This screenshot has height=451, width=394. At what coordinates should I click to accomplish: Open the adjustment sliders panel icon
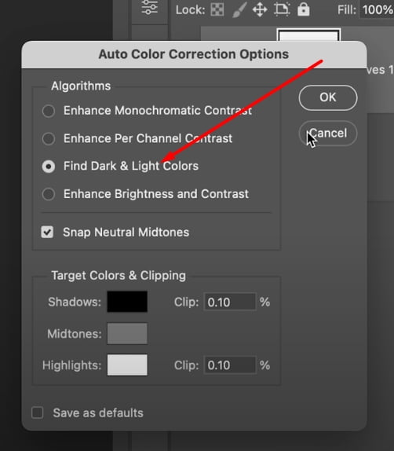click(x=150, y=7)
